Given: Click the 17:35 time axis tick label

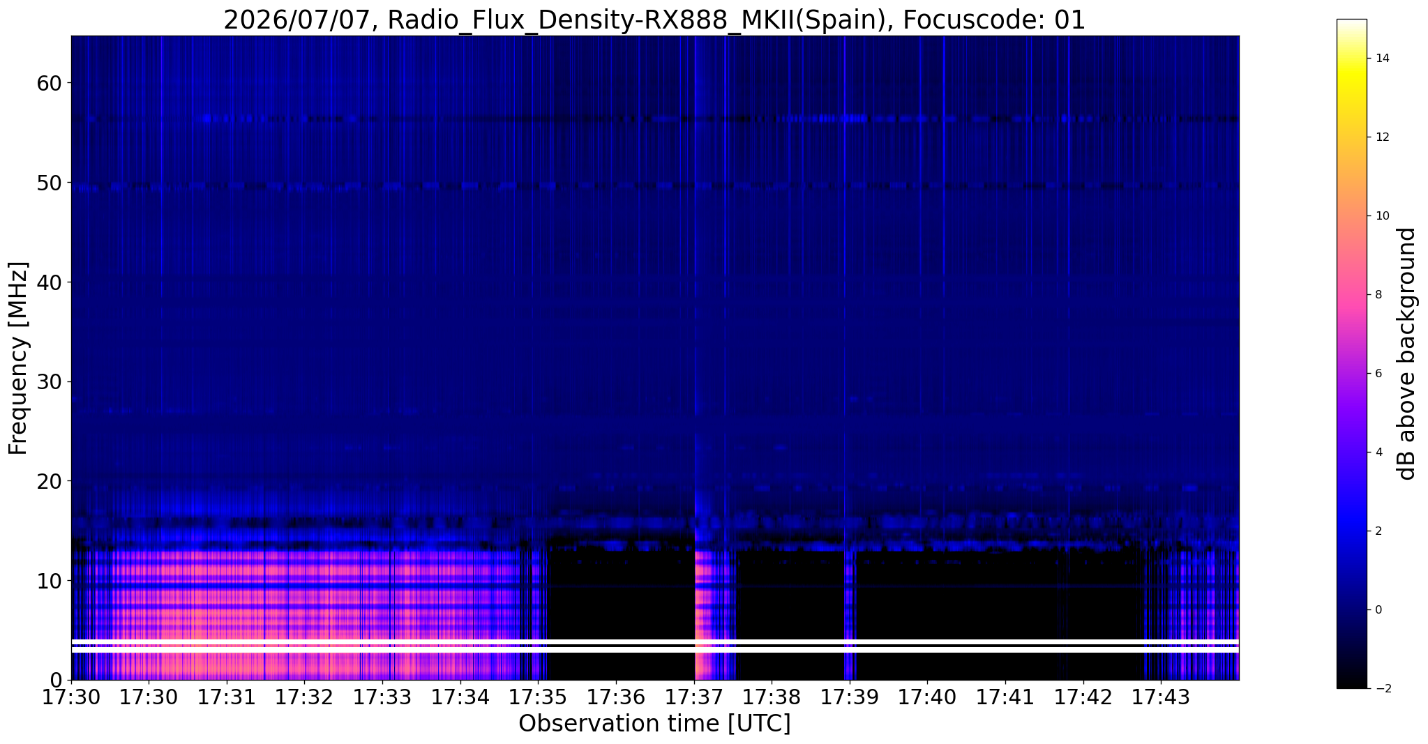Looking at the screenshot, I should 538,697.
